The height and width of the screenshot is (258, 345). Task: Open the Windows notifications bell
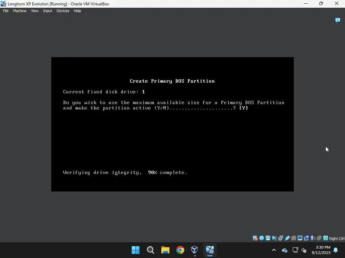[x=336, y=250]
